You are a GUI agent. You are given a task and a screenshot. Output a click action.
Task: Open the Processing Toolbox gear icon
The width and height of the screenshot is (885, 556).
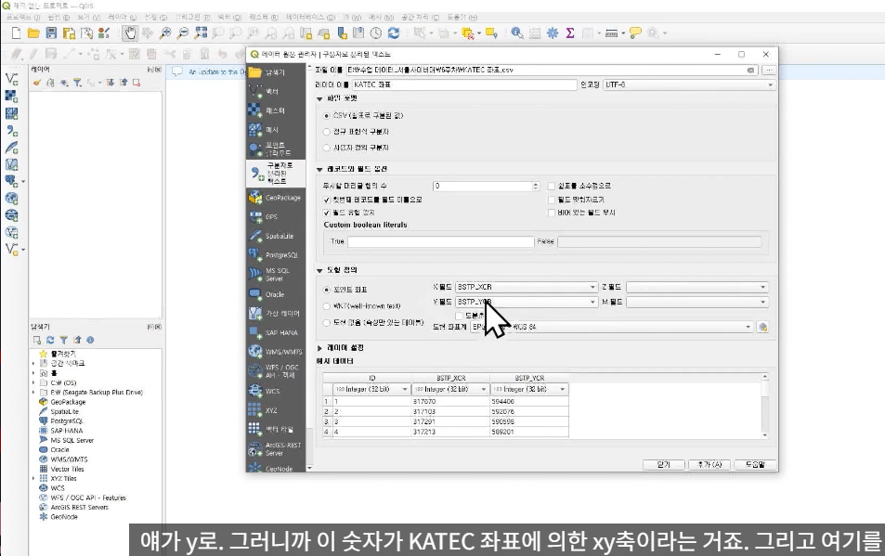(x=553, y=33)
